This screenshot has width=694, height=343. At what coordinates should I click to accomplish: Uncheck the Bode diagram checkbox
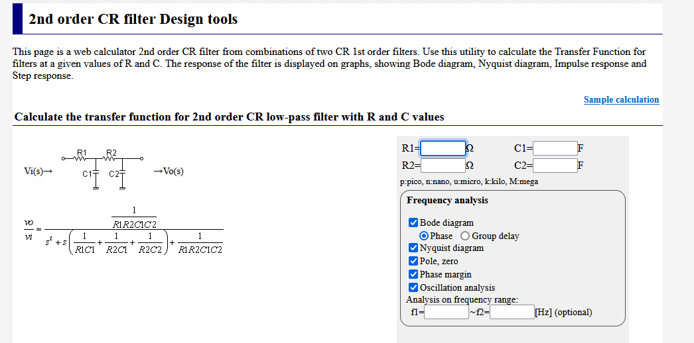[x=413, y=222]
